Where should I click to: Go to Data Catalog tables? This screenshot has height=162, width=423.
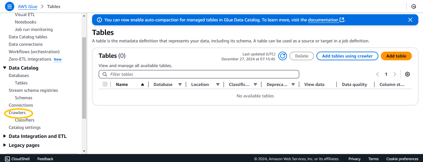[28, 37]
